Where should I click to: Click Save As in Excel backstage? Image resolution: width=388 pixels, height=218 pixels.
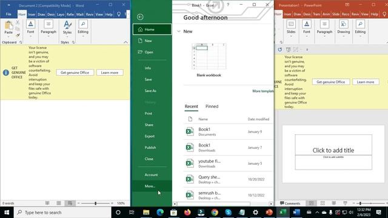click(152, 91)
